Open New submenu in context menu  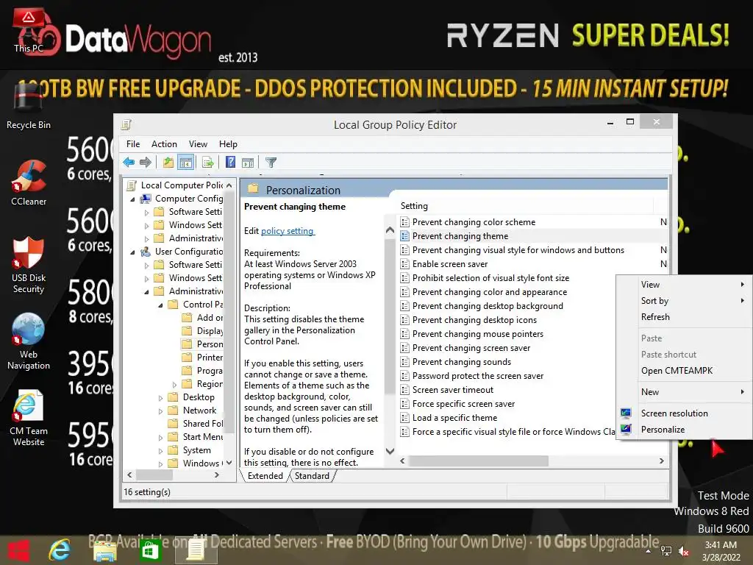[684, 392]
